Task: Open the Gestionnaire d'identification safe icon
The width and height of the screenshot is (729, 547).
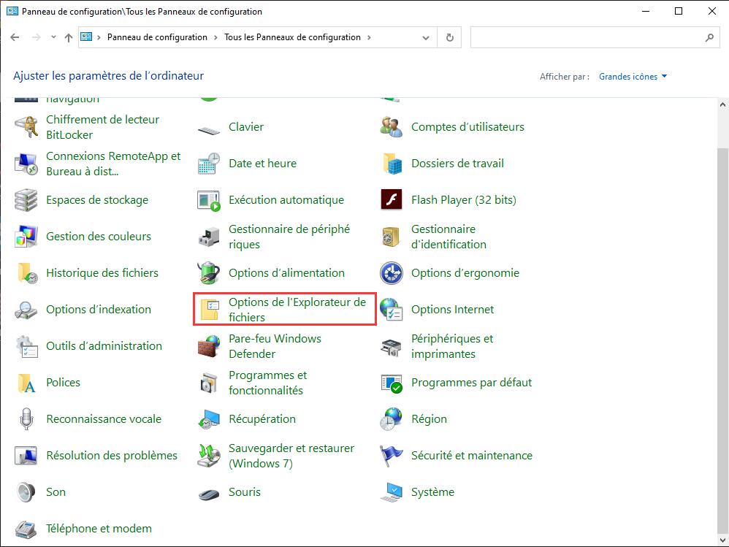Action: pos(391,237)
